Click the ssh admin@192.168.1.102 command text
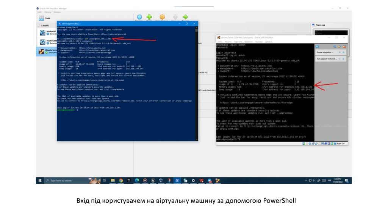The width and height of the screenshot is (388, 217). (x=98, y=39)
